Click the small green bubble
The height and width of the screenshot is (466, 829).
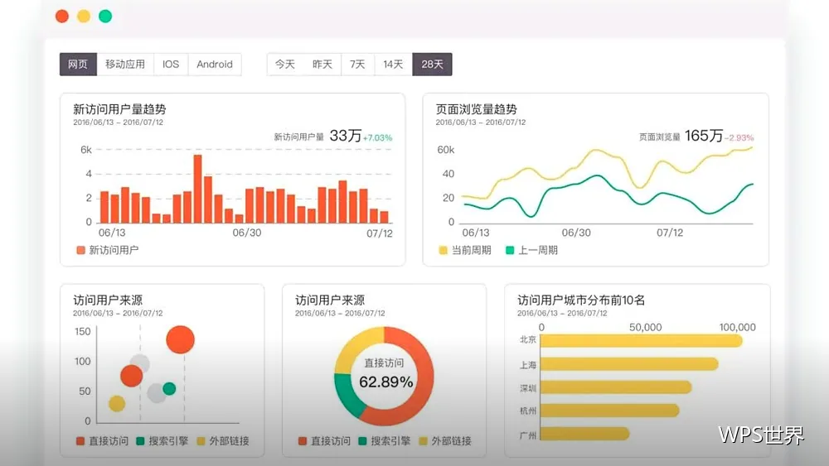(169, 389)
